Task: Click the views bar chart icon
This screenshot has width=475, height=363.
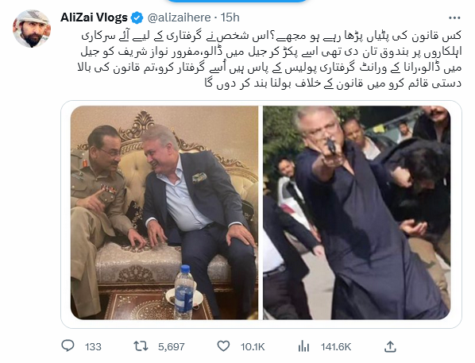Action: [303, 346]
